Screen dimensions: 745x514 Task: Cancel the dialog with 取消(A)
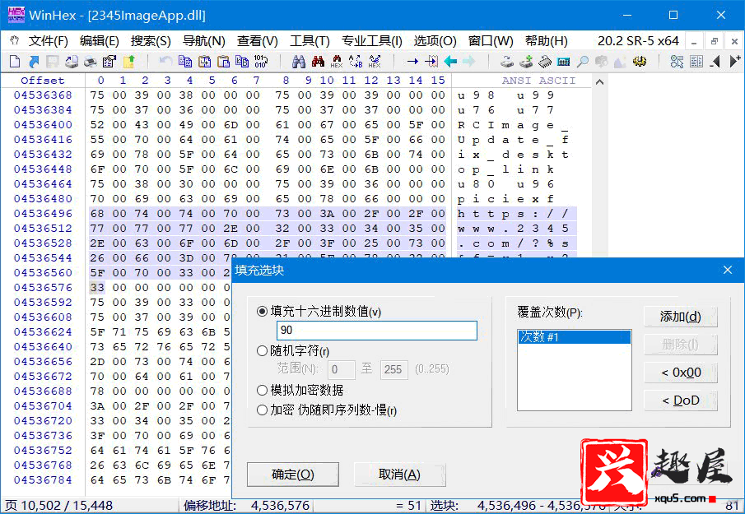coord(399,475)
